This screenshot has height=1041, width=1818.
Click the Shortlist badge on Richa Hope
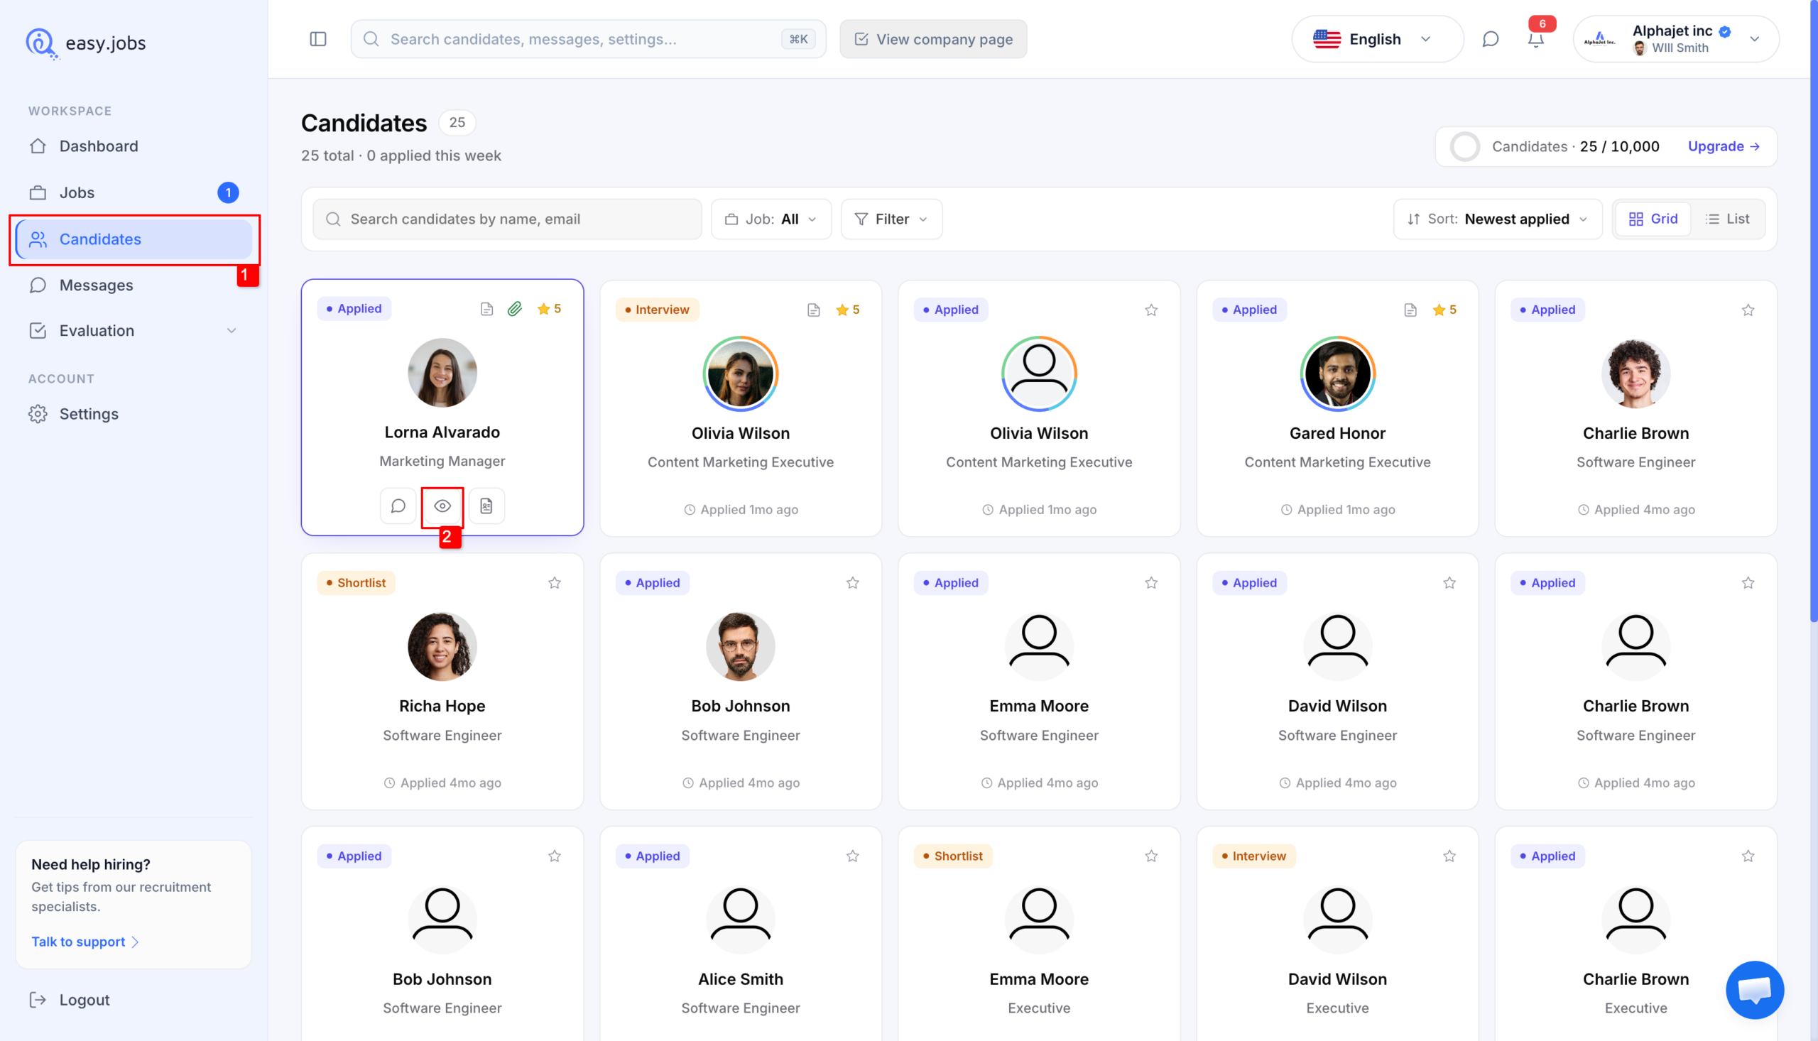[355, 583]
